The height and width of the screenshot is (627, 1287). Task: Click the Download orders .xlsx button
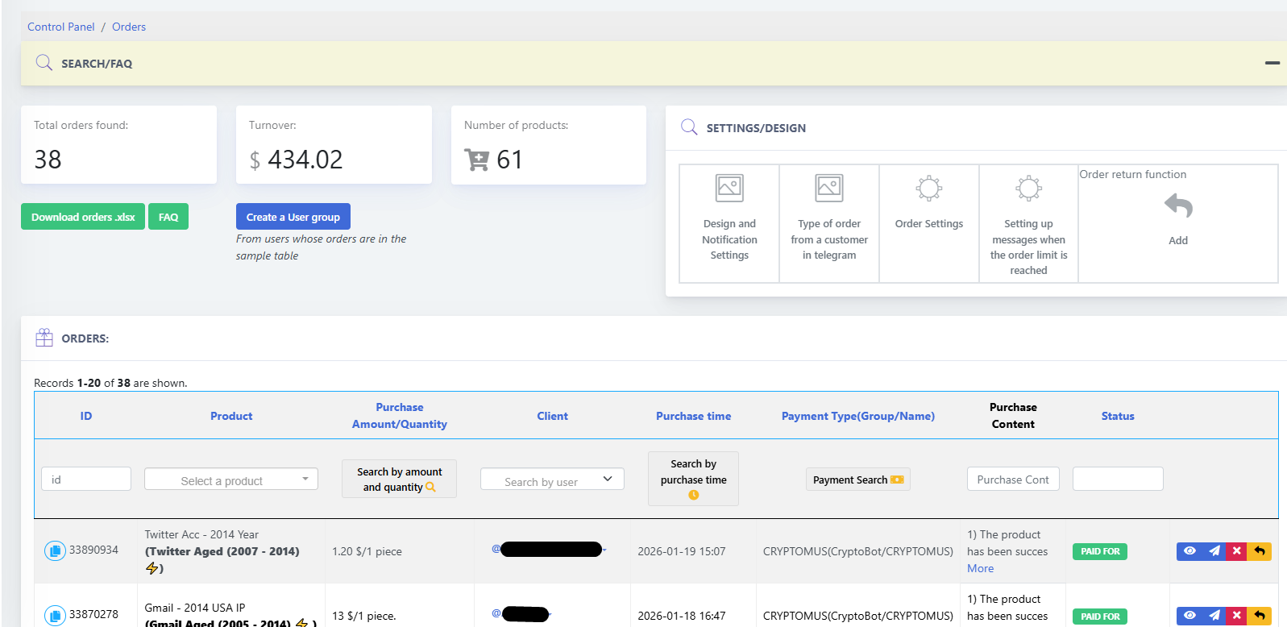click(83, 217)
